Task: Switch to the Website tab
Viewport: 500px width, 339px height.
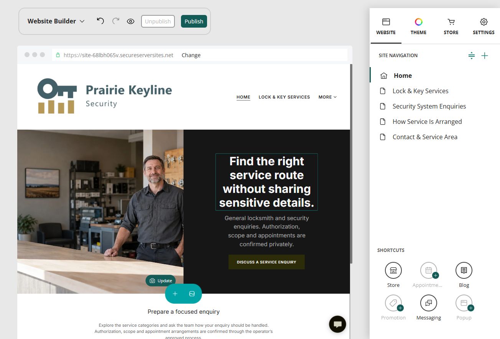Action: pyautogui.click(x=386, y=26)
